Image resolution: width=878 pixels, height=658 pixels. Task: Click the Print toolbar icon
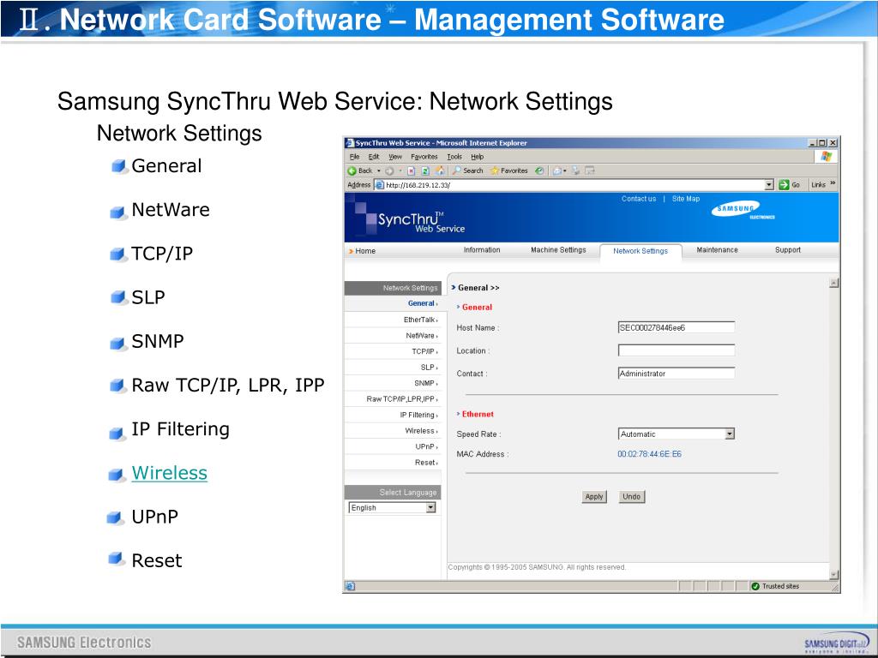click(x=575, y=170)
